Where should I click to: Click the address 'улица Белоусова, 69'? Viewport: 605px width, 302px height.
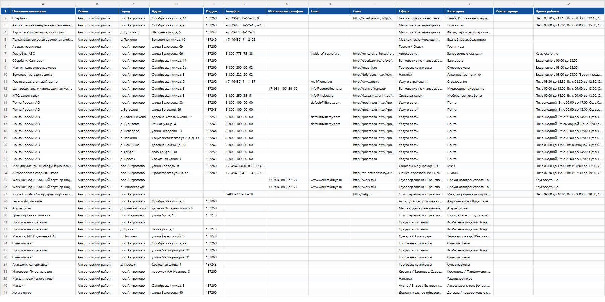click(176, 47)
